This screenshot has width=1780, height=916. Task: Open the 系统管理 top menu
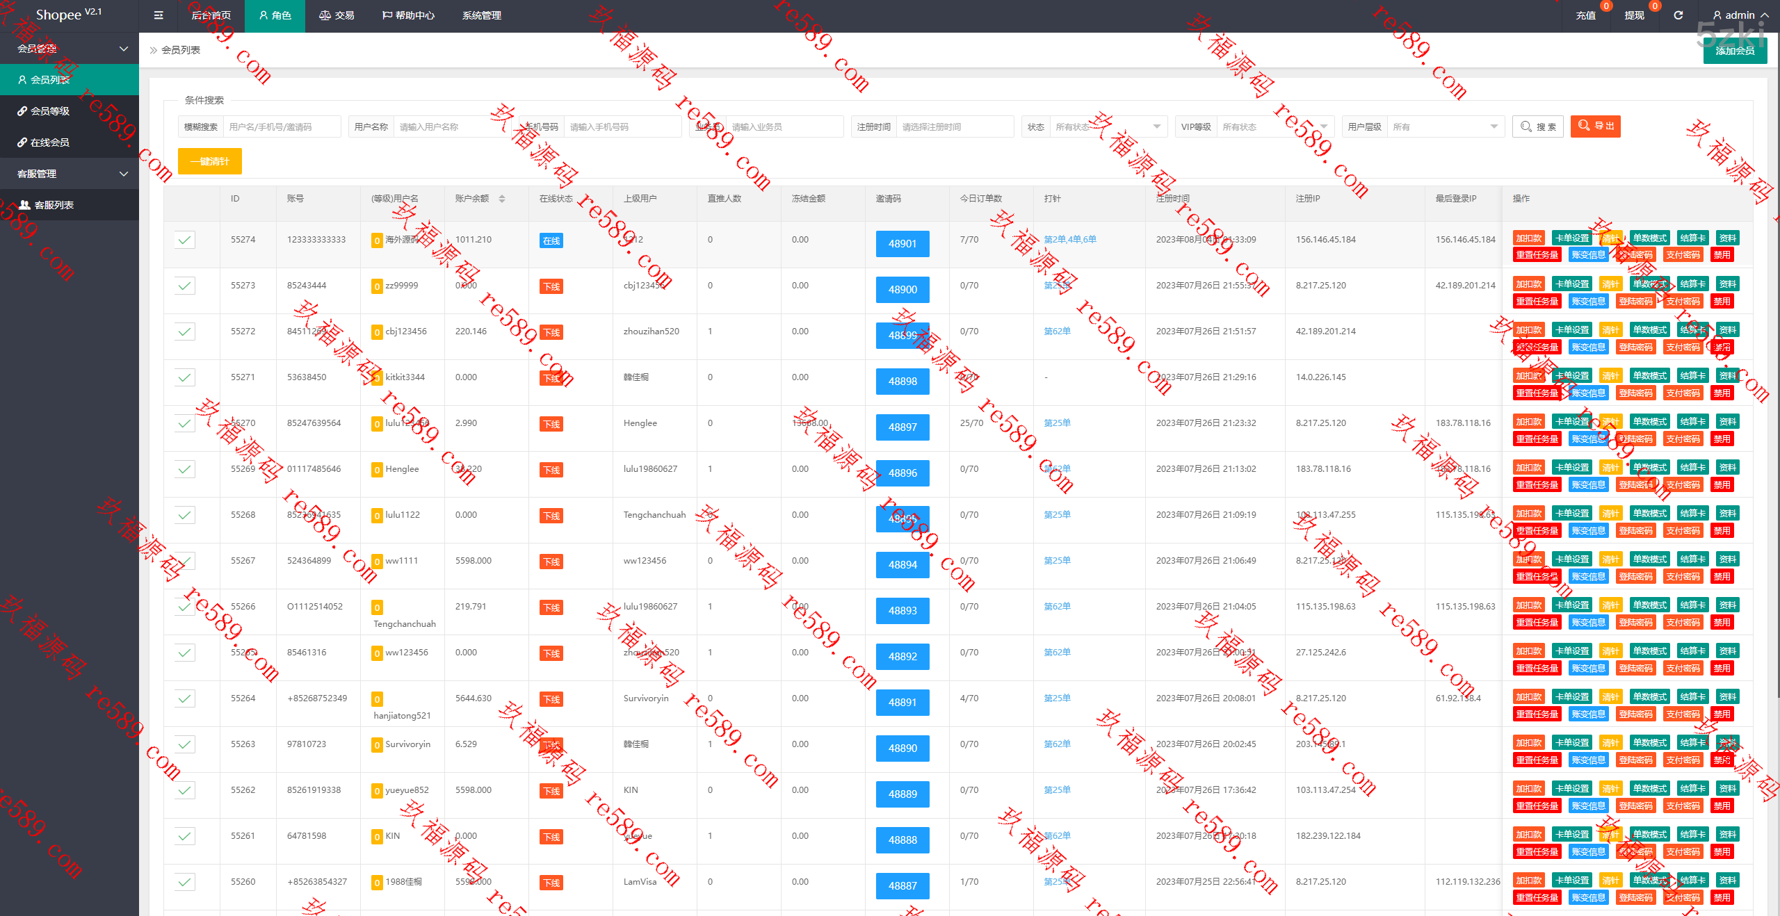pyautogui.click(x=481, y=15)
